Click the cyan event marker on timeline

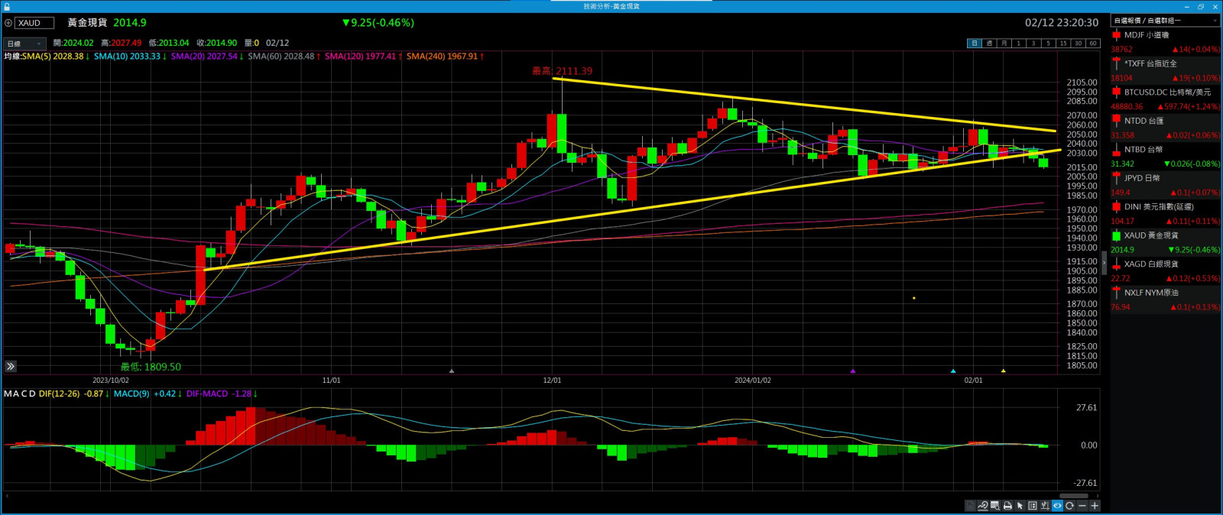pyautogui.click(x=953, y=371)
